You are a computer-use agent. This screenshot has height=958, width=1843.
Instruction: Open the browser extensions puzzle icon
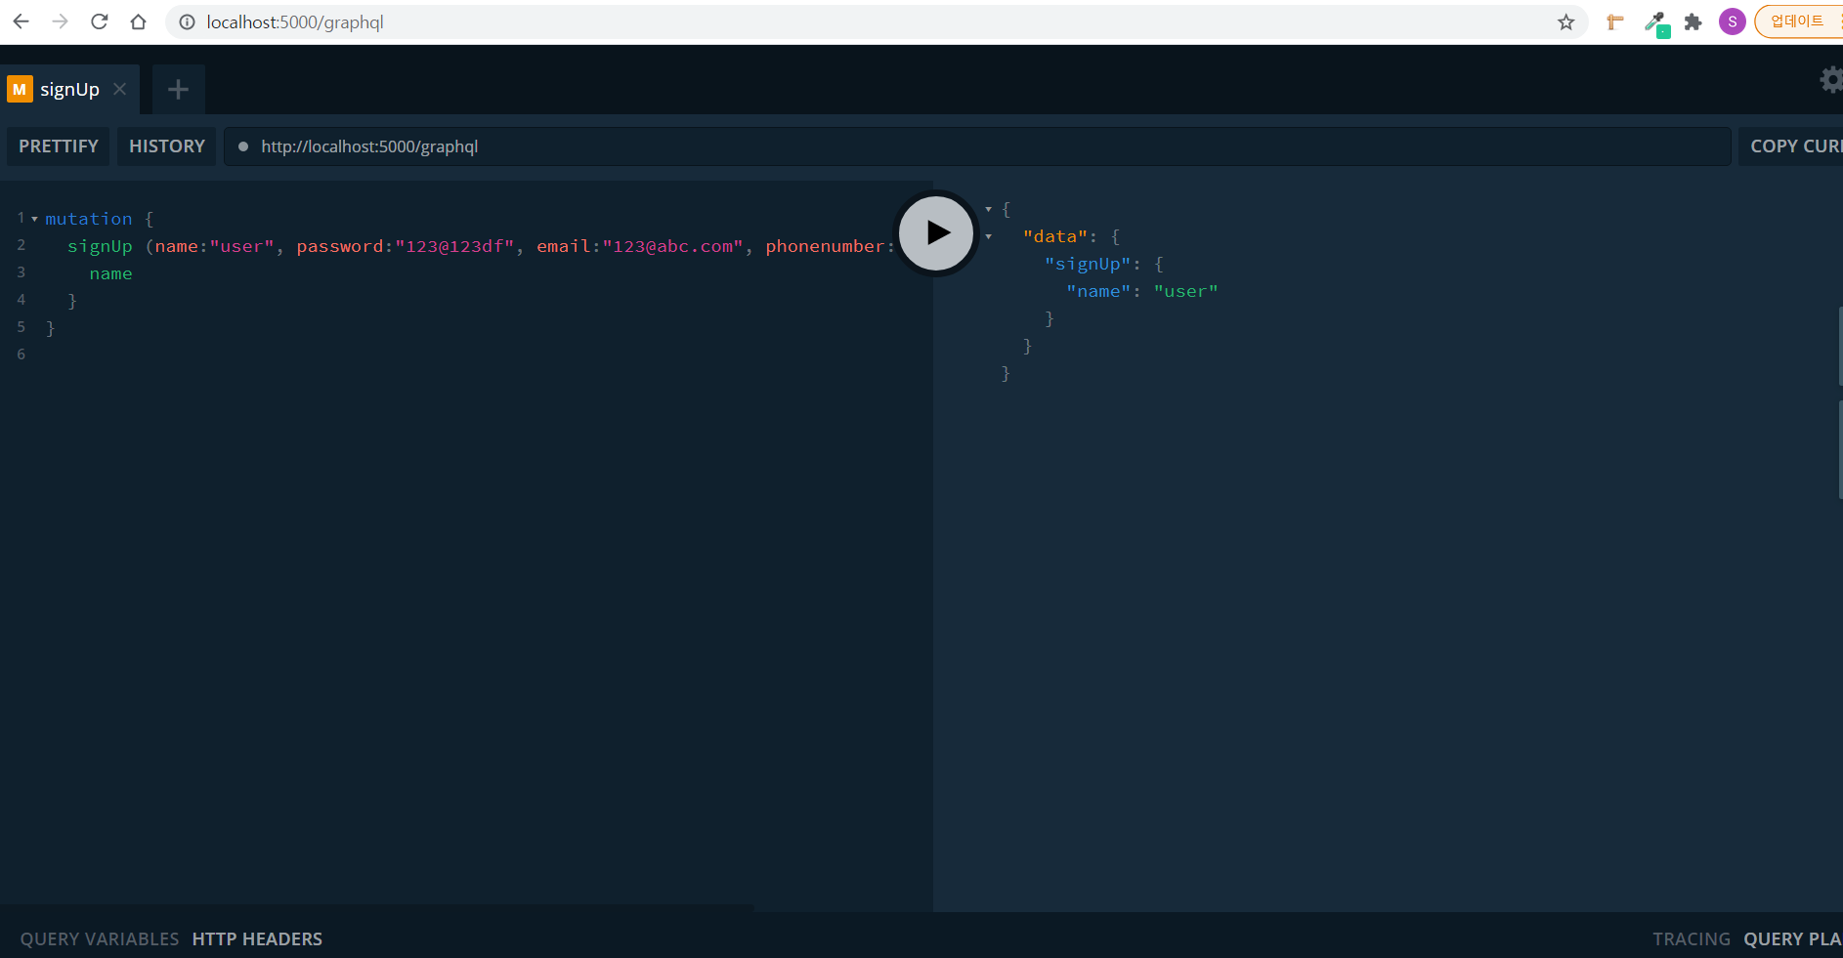pyautogui.click(x=1693, y=21)
